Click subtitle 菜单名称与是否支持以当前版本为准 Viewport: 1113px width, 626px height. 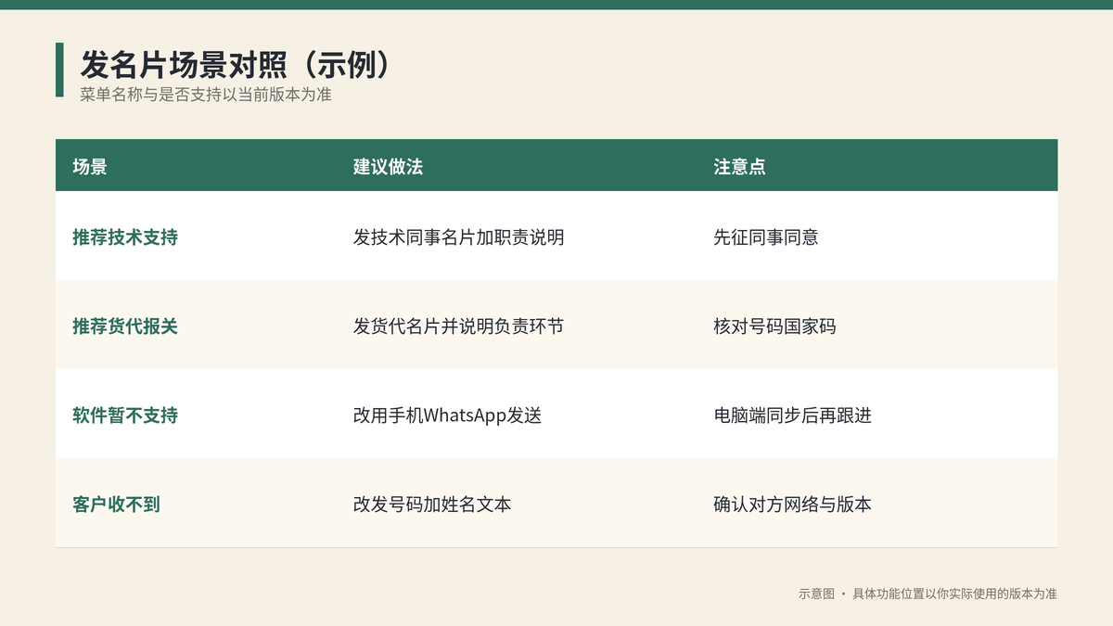coord(206,95)
